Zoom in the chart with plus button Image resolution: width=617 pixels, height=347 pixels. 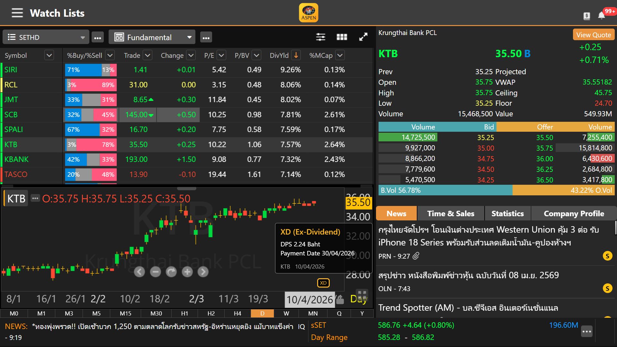[187, 272]
